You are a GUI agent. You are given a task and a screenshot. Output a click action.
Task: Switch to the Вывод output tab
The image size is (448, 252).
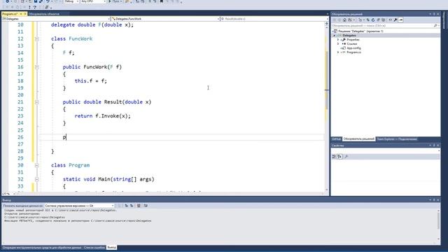pyautogui.click(x=111, y=247)
